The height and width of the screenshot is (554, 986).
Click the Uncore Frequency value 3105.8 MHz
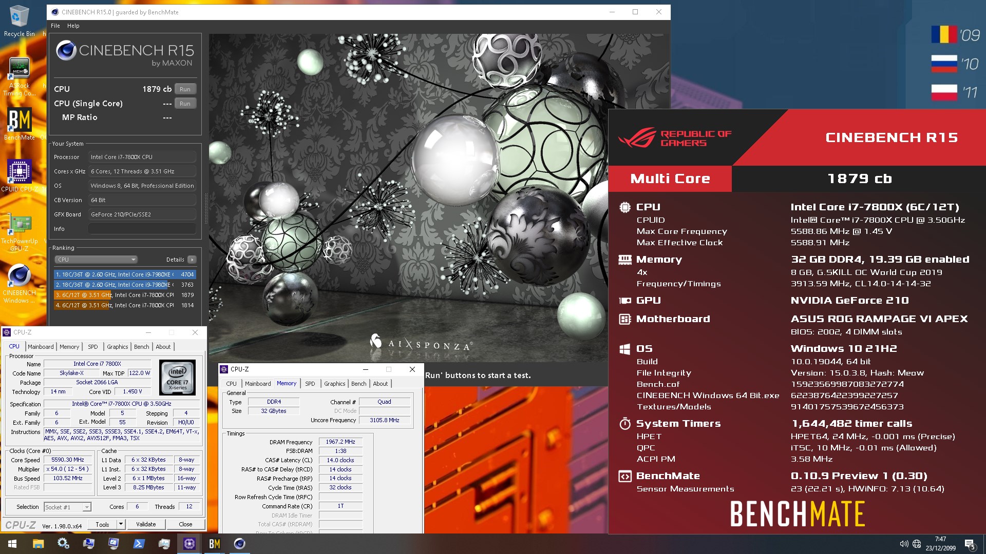tap(385, 420)
